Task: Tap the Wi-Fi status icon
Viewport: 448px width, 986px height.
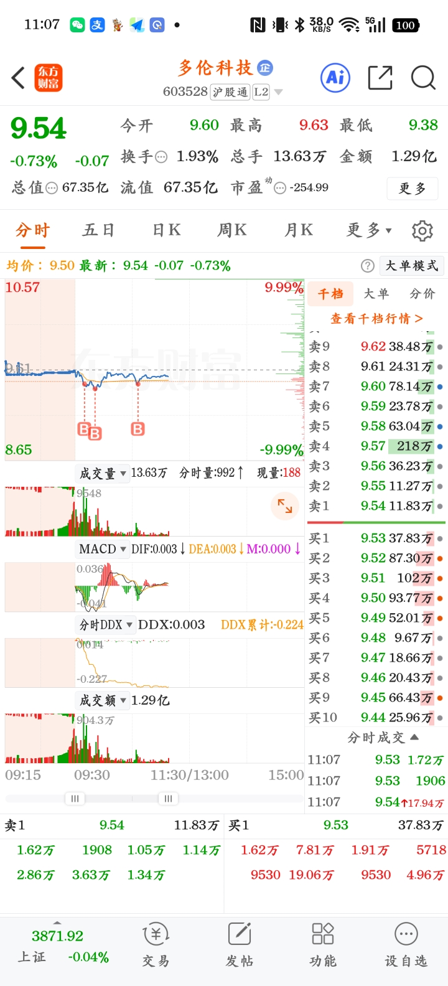Action: tap(350, 25)
